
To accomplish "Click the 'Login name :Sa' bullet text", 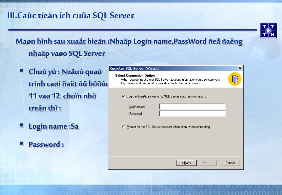I will [x=54, y=126].
